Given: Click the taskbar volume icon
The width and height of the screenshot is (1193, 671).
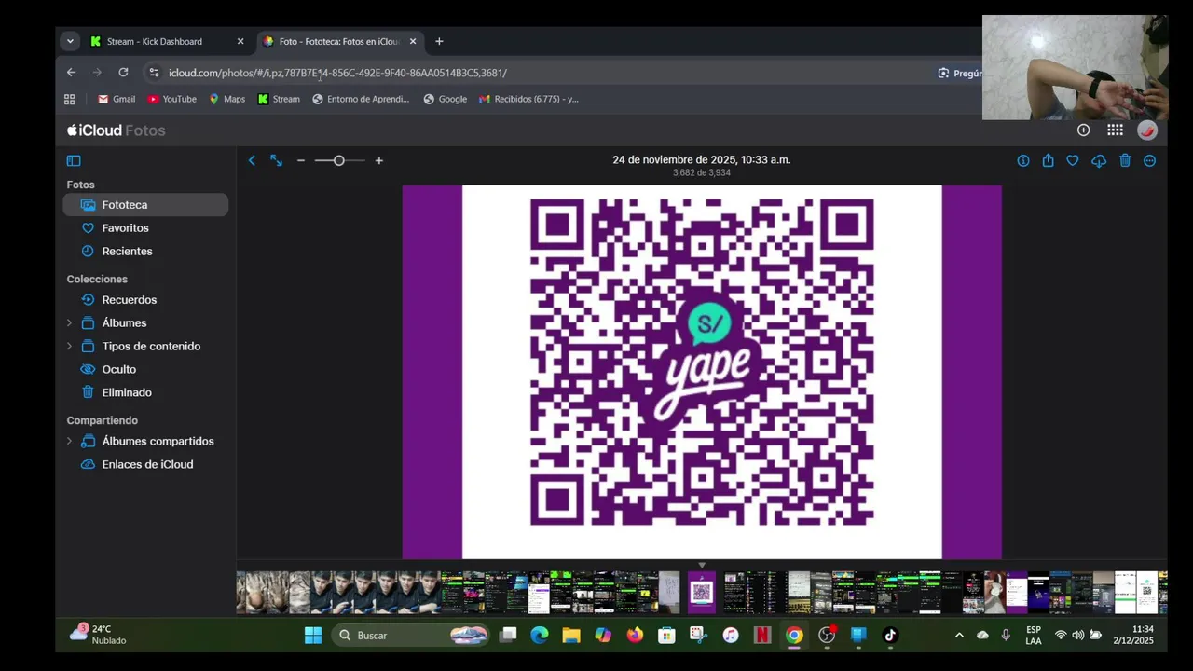Looking at the screenshot, I should [1077, 636].
